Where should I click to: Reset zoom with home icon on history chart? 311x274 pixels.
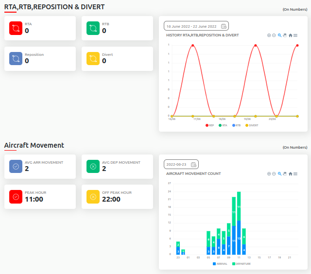[x=290, y=35]
